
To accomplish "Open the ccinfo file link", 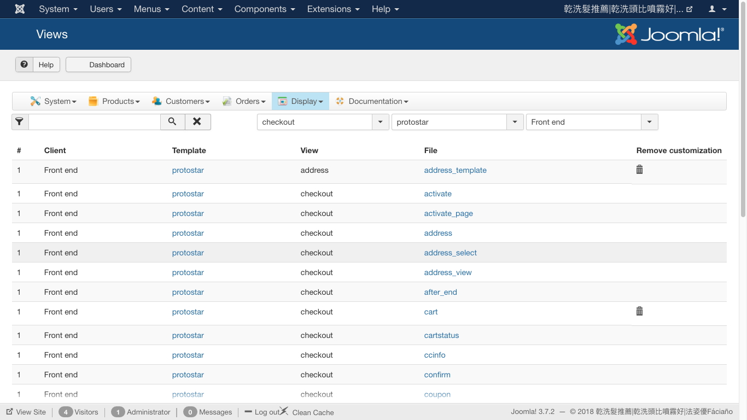I will 435,355.
